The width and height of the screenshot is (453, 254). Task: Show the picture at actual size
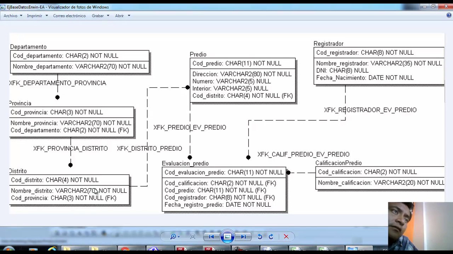click(x=193, y=237)
